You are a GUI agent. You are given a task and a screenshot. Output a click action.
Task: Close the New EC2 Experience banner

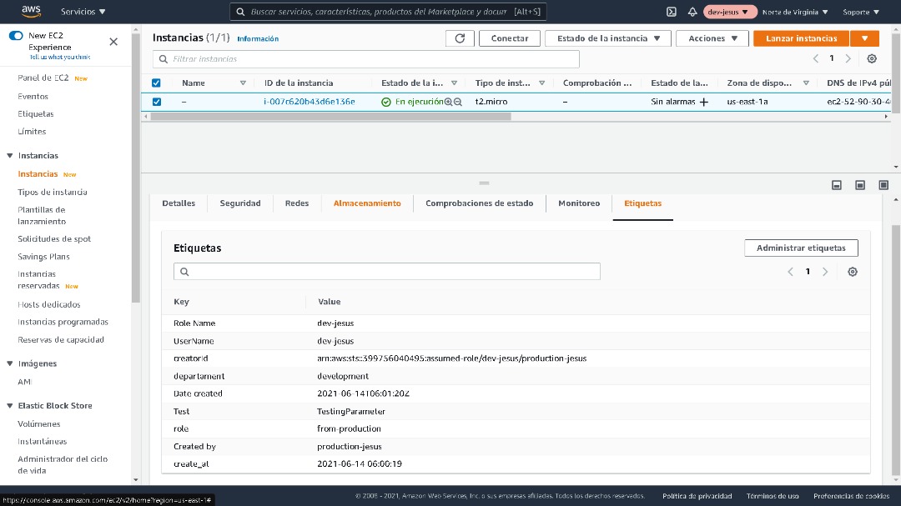click(x=113, y=42)
